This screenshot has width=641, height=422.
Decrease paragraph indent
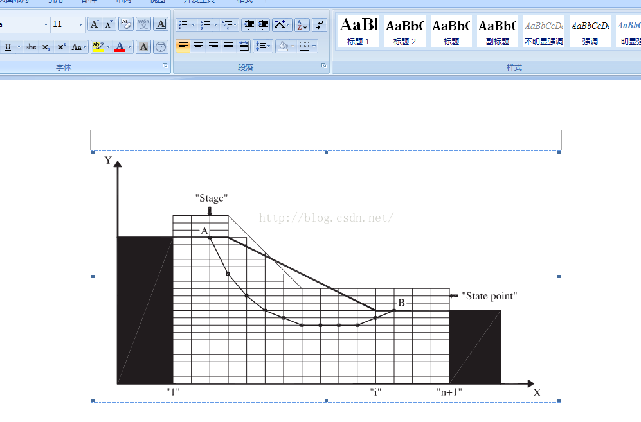pyautogui.click(x=249, y=25)
